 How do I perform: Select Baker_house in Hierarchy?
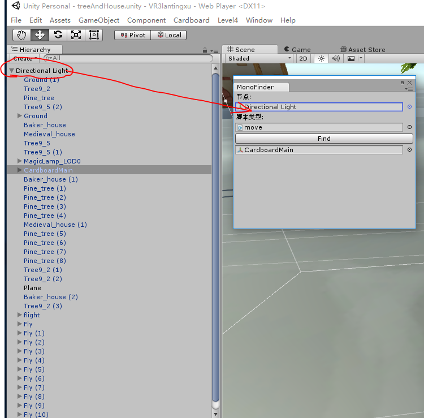45,125
